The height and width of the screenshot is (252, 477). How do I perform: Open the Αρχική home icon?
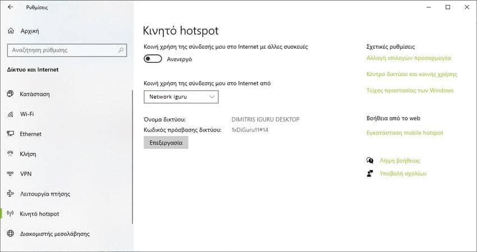click(11, 31)
